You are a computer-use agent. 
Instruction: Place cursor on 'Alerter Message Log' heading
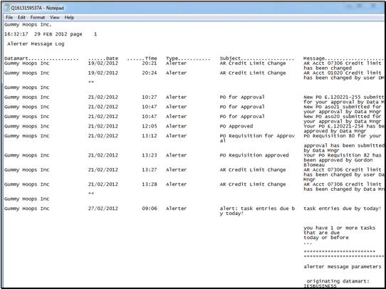pyautogui.click(x=36, y=44)
